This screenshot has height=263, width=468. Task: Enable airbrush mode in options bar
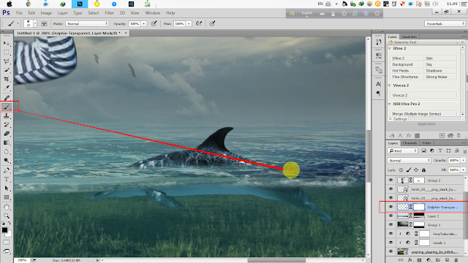pos(199,23)
